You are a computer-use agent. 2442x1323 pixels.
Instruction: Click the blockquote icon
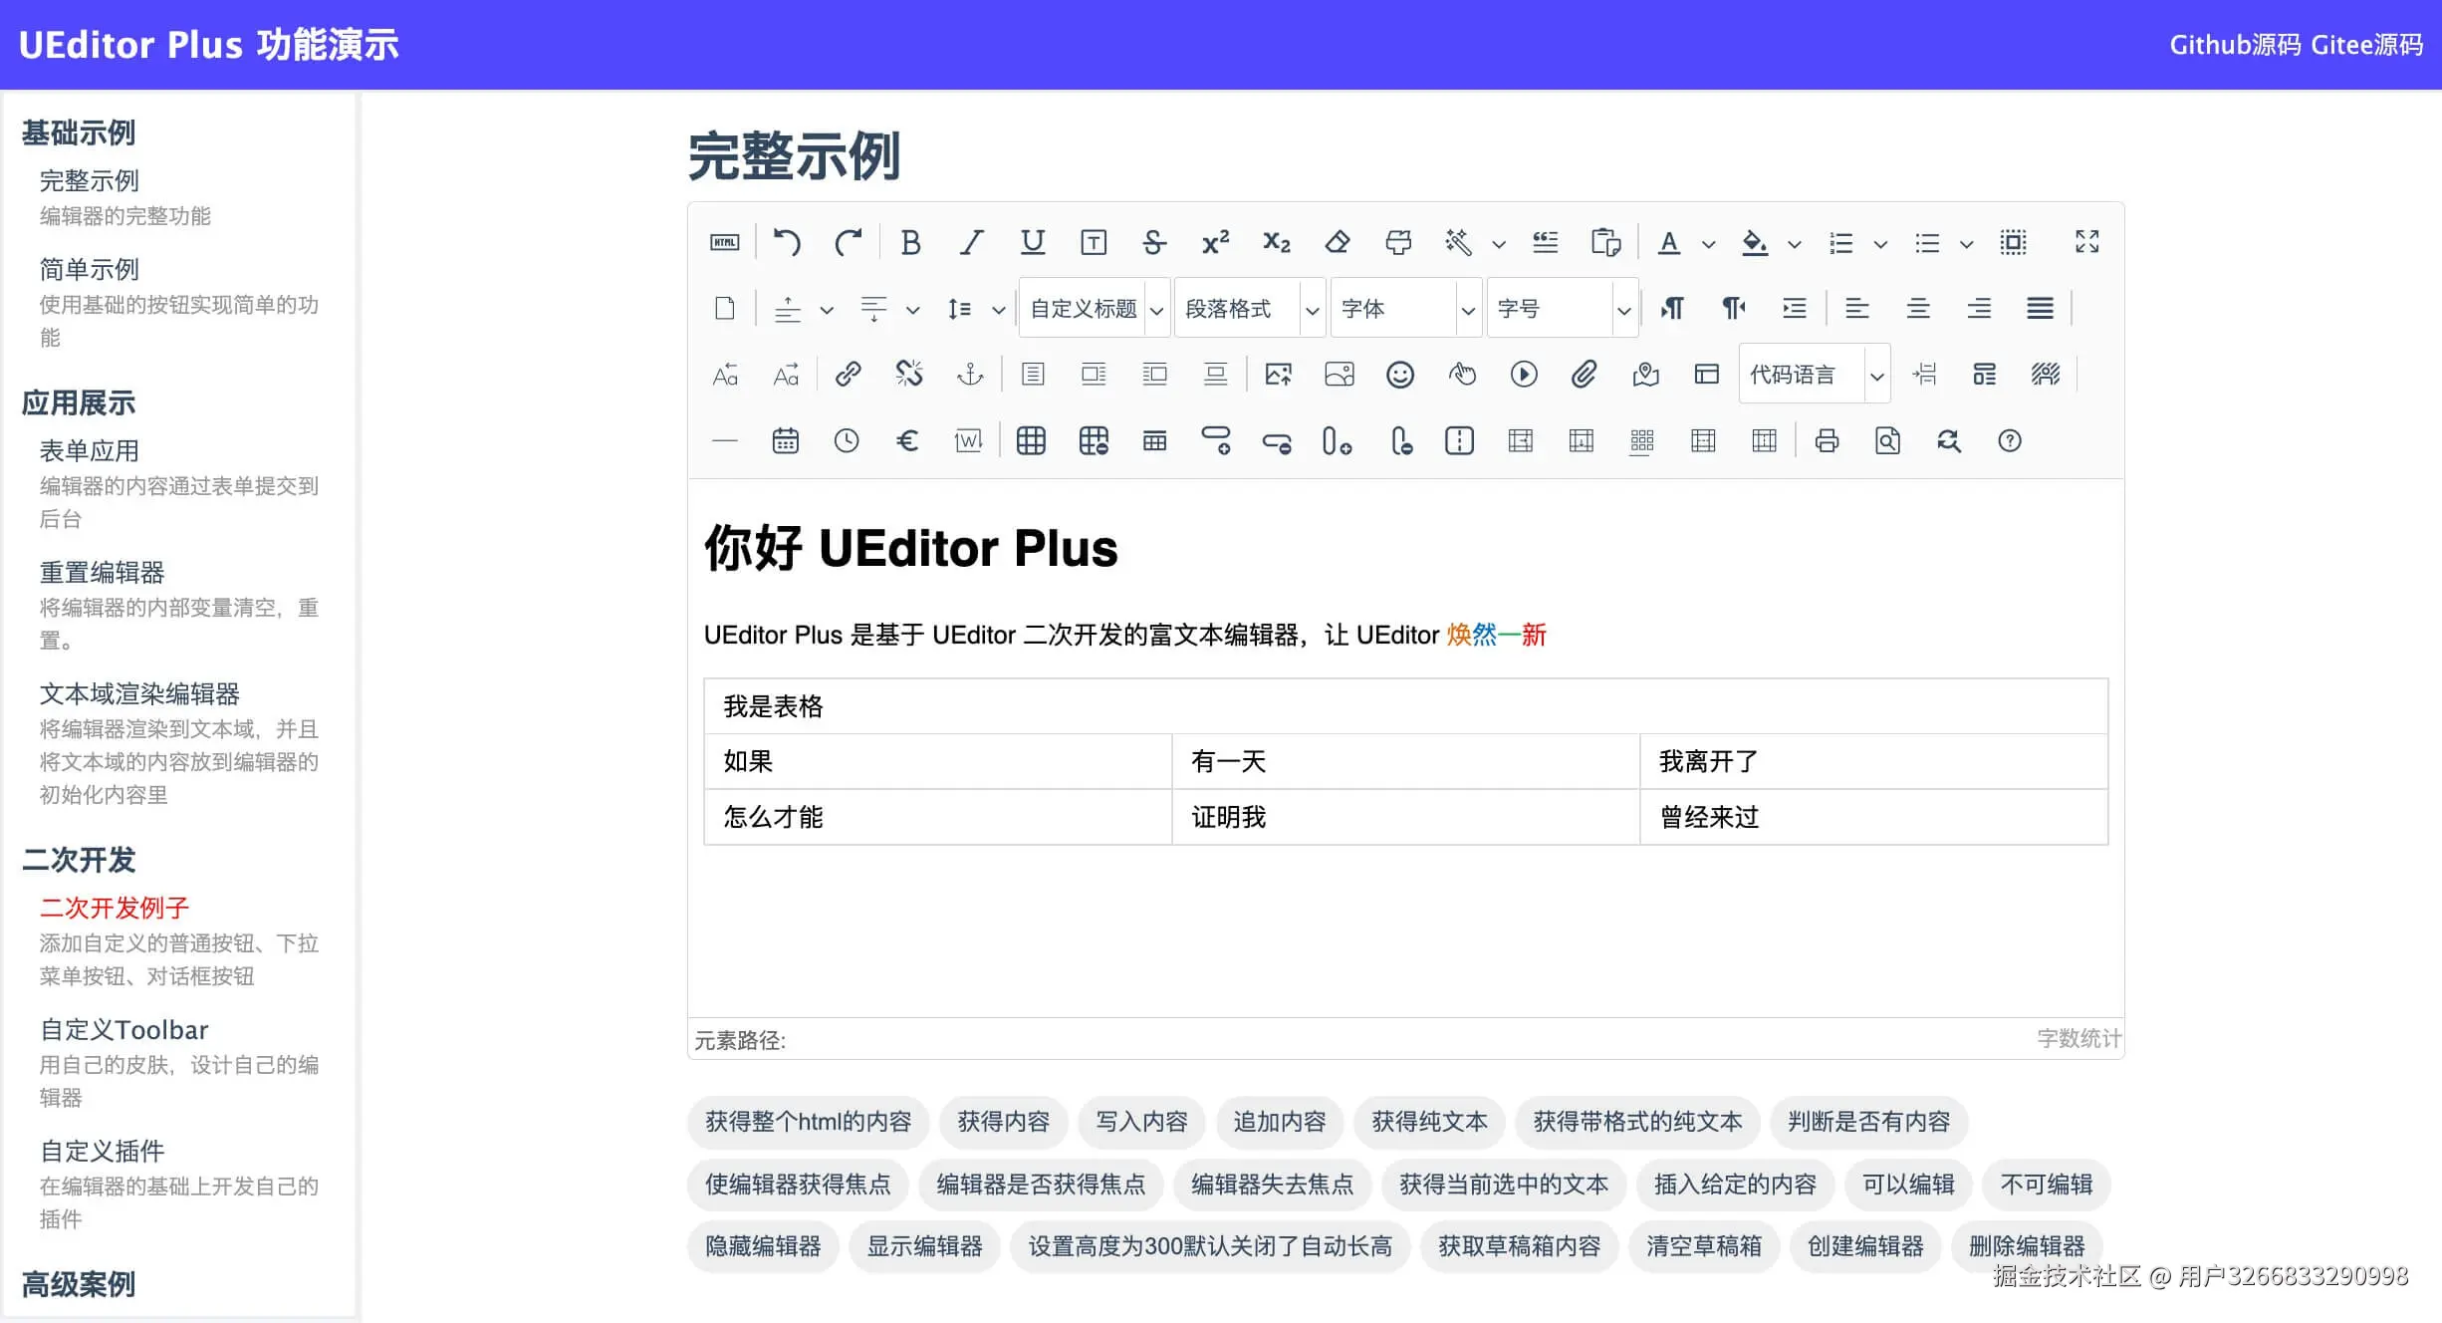point(1546,242)
